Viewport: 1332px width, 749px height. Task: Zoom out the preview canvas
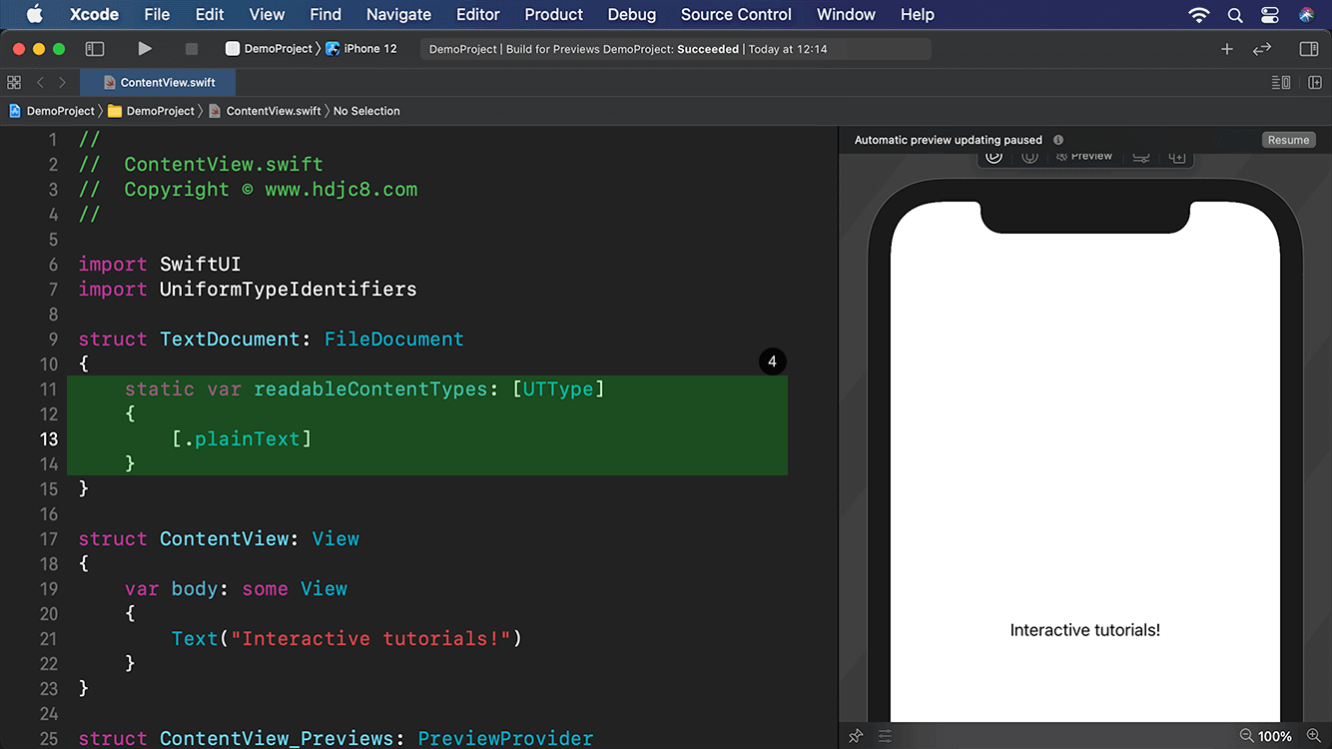(1246, 736)
